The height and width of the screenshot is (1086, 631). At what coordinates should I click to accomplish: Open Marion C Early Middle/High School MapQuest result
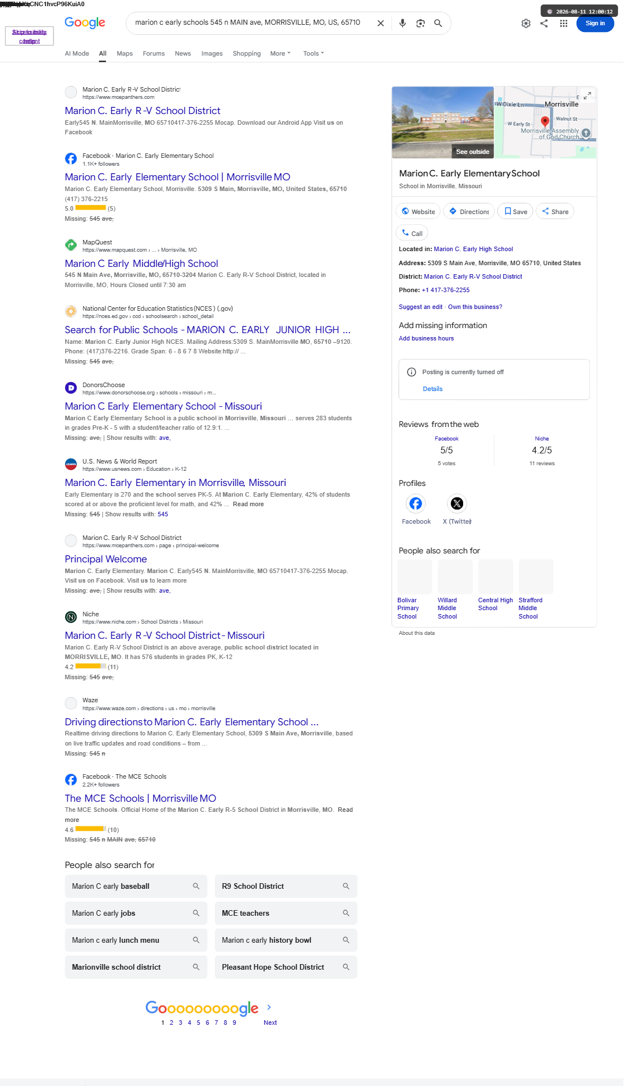pos(141,263)
